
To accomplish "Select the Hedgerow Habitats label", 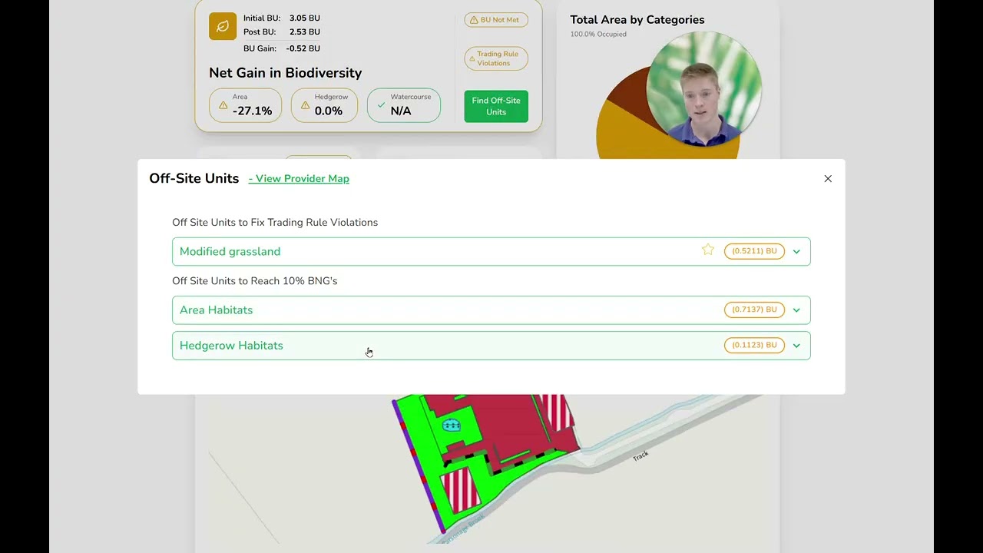I will [231, 346].
